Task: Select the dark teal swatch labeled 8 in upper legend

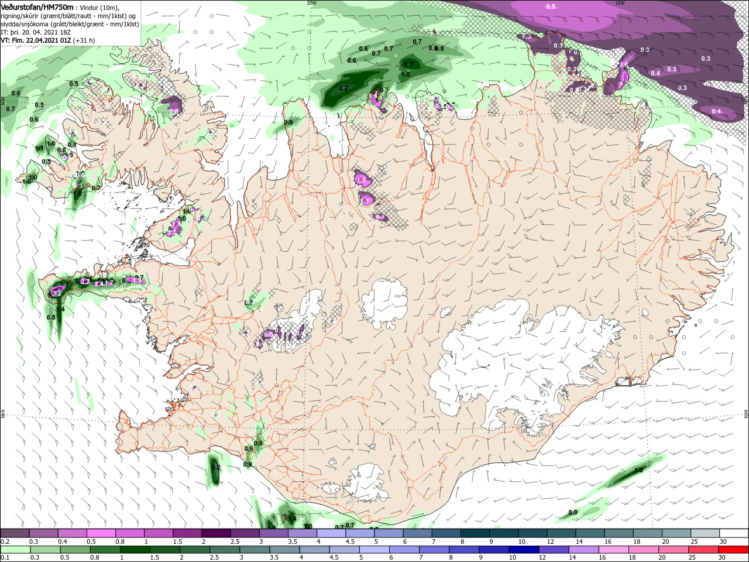Action: [475, 533]
